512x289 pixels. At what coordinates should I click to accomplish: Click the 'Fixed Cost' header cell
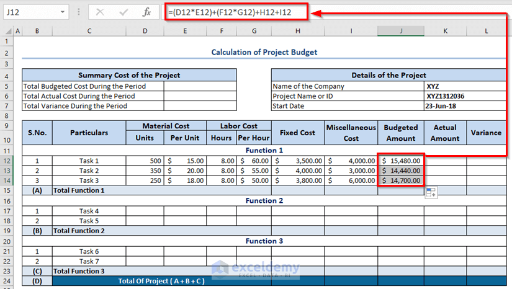pyautogui.click(x=298, y=133)
